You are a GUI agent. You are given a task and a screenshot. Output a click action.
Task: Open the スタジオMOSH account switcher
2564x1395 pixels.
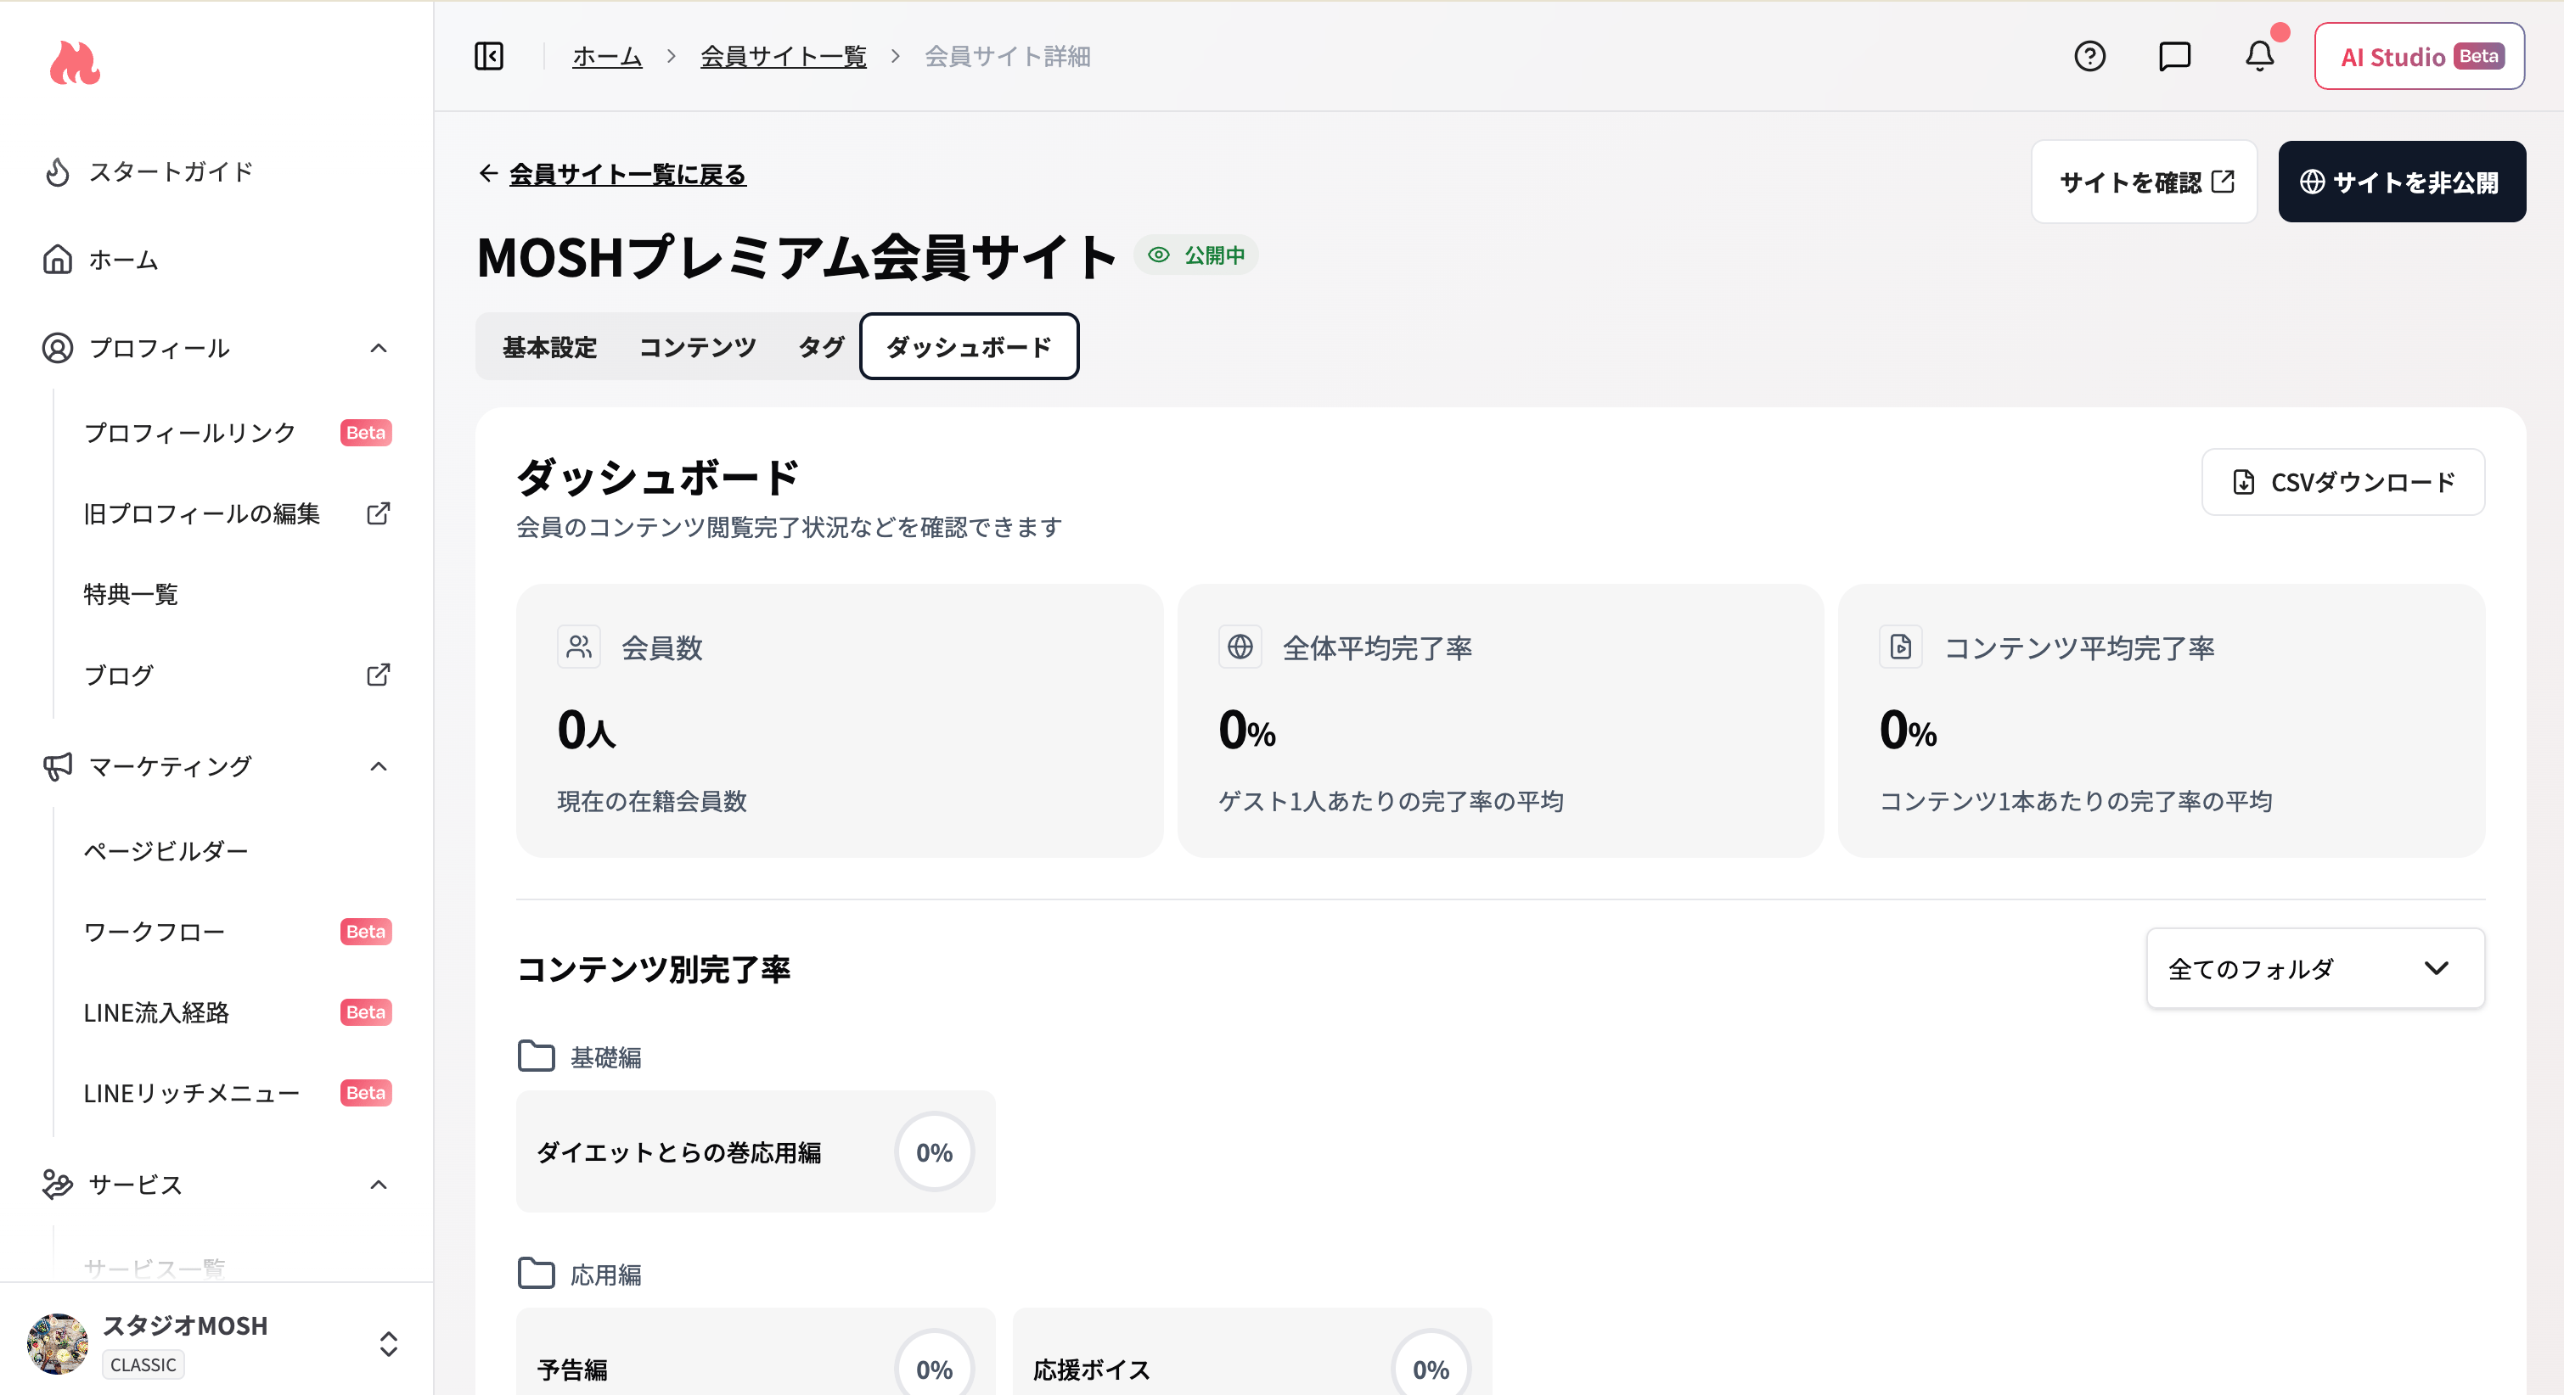[x=388, y=1343]
